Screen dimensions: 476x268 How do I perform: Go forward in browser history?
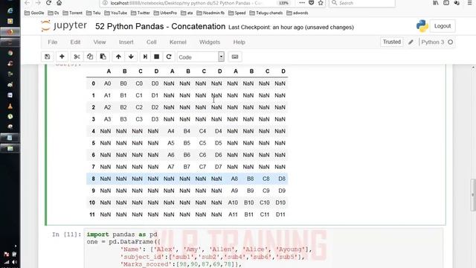(x=38, y=3)
